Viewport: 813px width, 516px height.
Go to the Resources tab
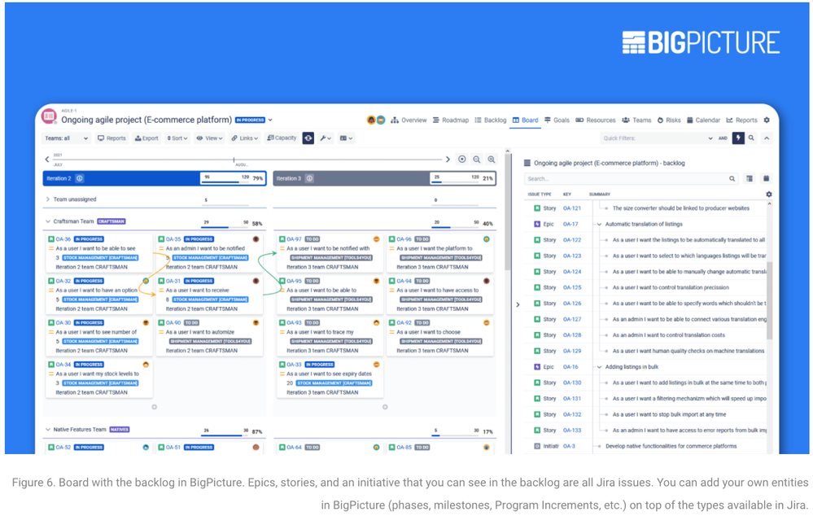click(596, 120)
